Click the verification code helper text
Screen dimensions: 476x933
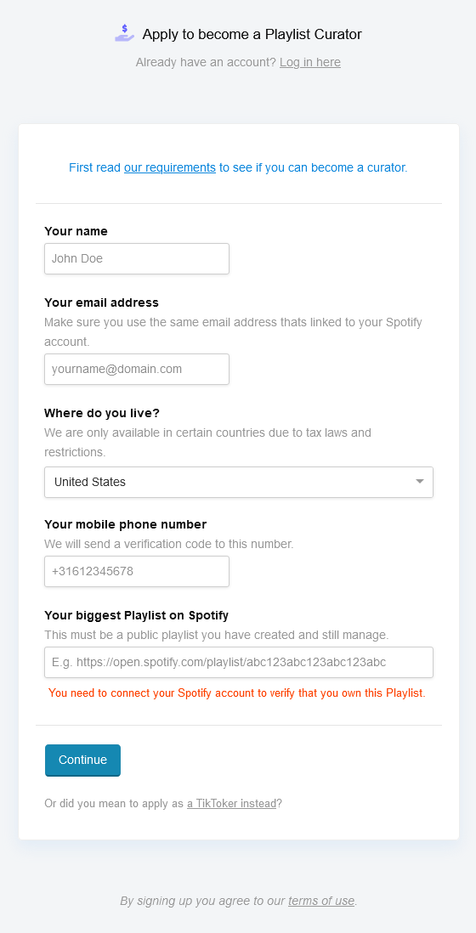169,544
